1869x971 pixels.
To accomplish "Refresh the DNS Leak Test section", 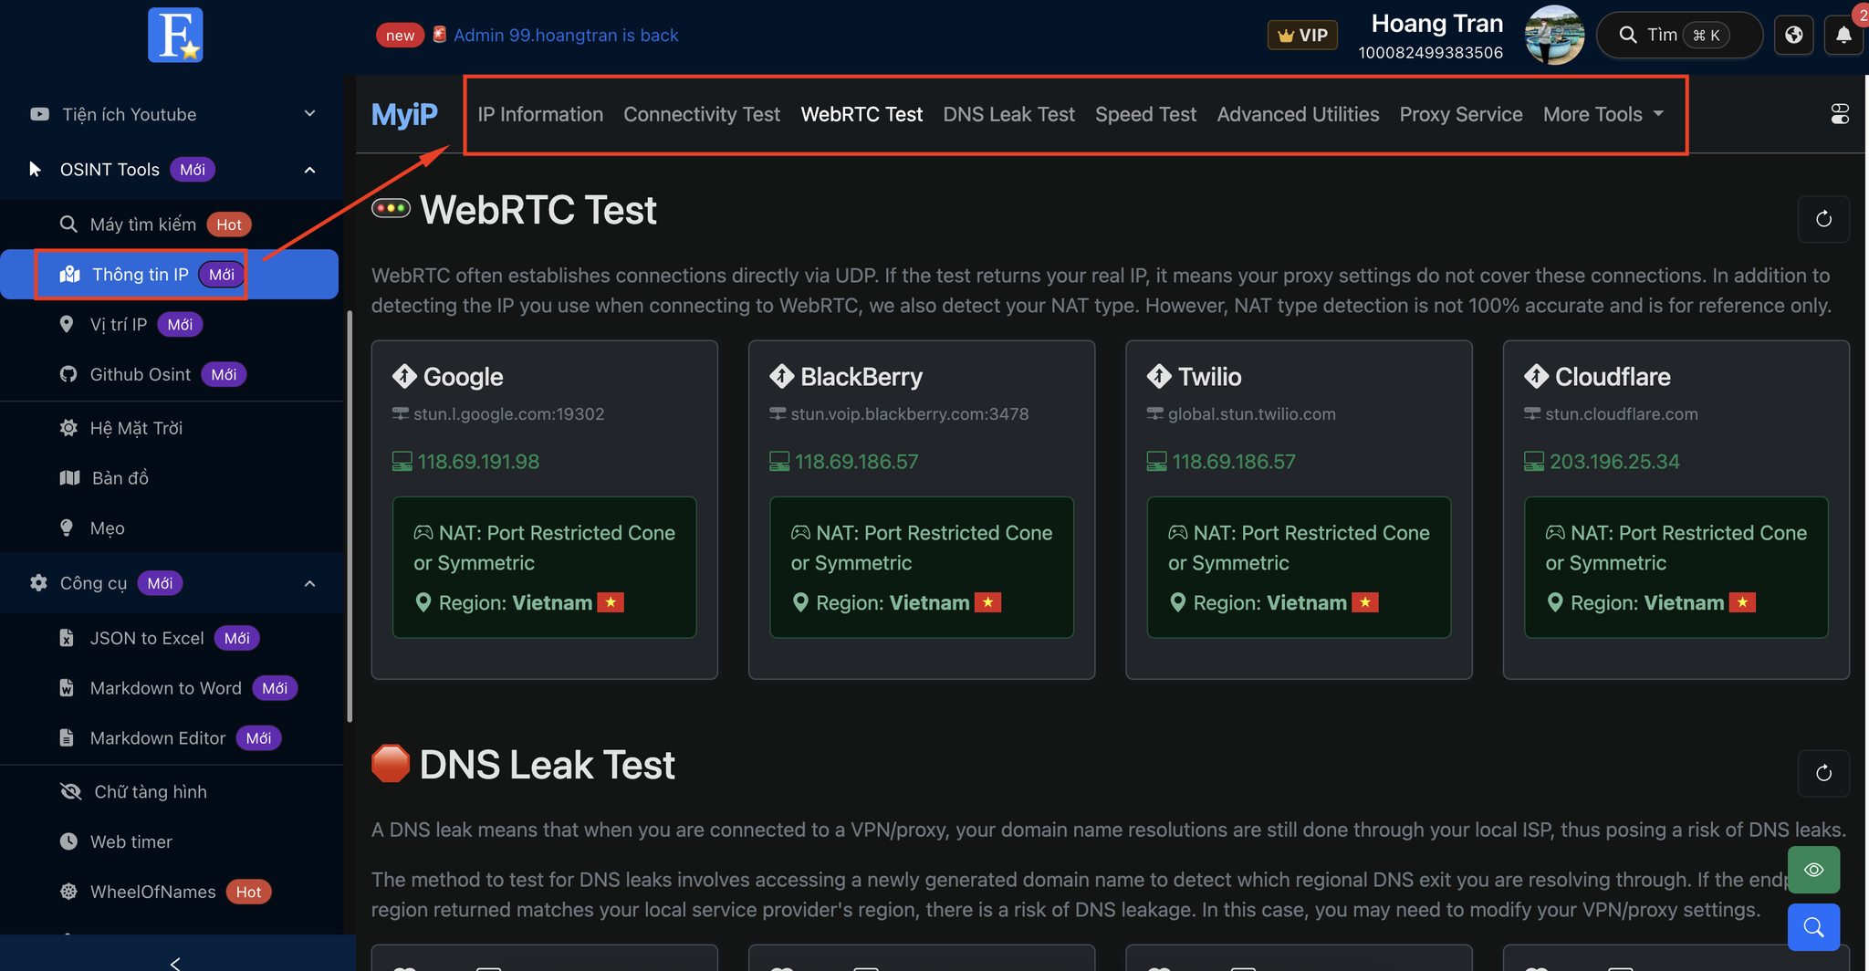I will coord(1823,773).
